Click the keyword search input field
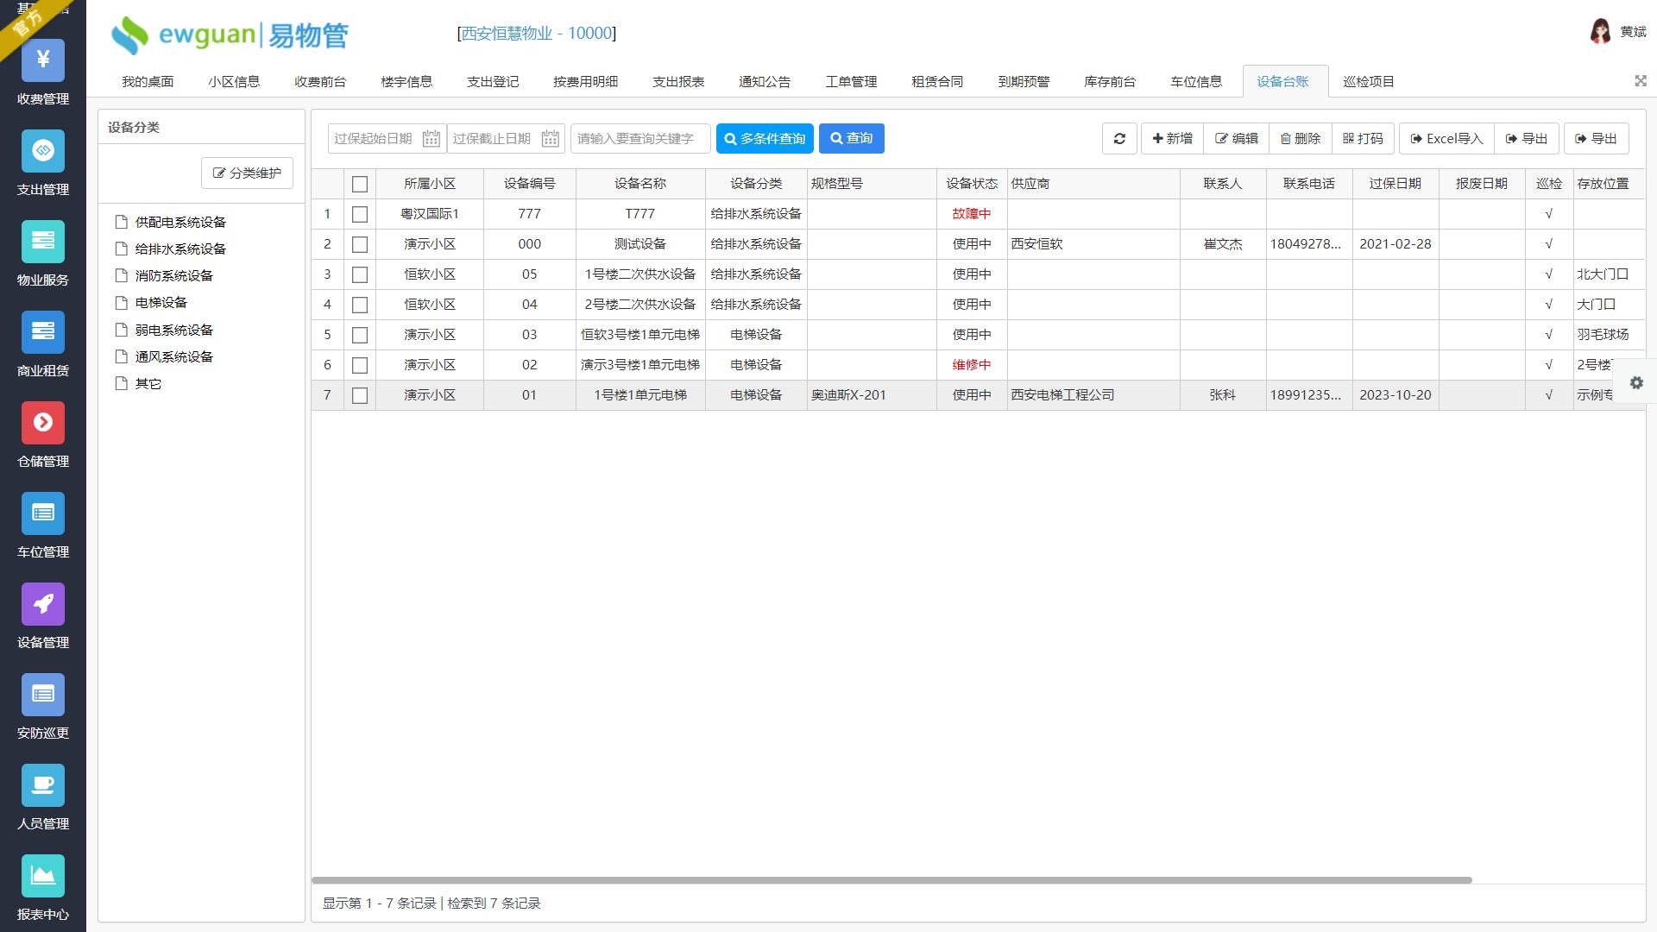 pyautogui.click(x=639, y=139)
